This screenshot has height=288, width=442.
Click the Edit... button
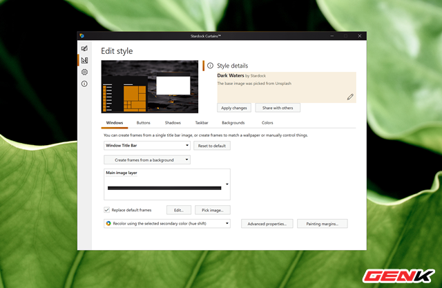point(179,210)
